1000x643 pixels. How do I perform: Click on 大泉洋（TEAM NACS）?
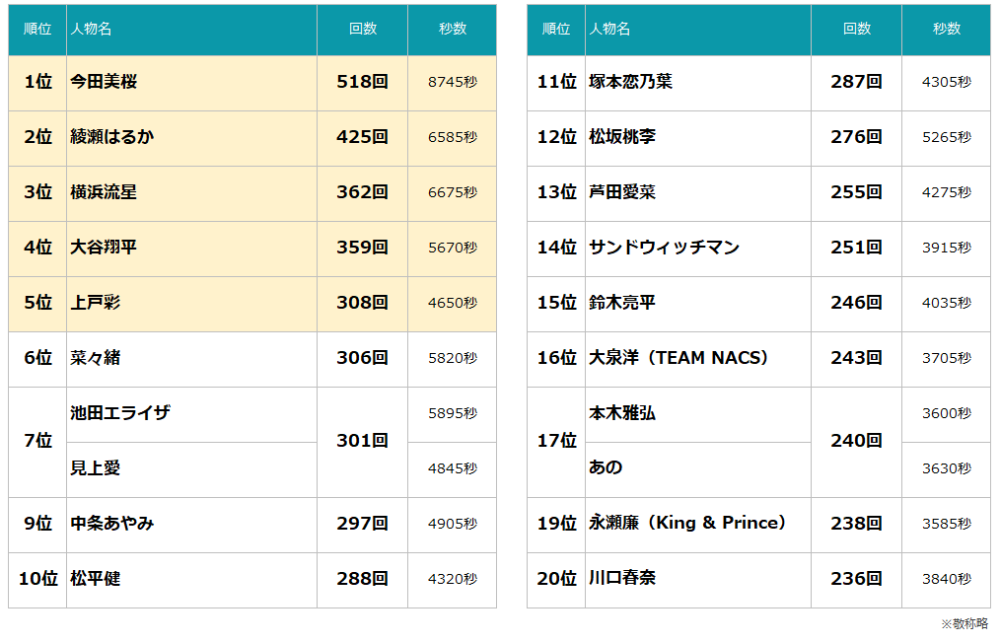[678, 359]
